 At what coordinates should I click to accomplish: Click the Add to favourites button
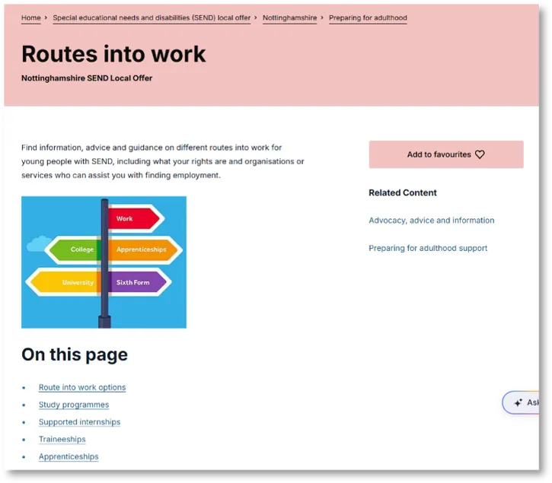coord(446,154)
